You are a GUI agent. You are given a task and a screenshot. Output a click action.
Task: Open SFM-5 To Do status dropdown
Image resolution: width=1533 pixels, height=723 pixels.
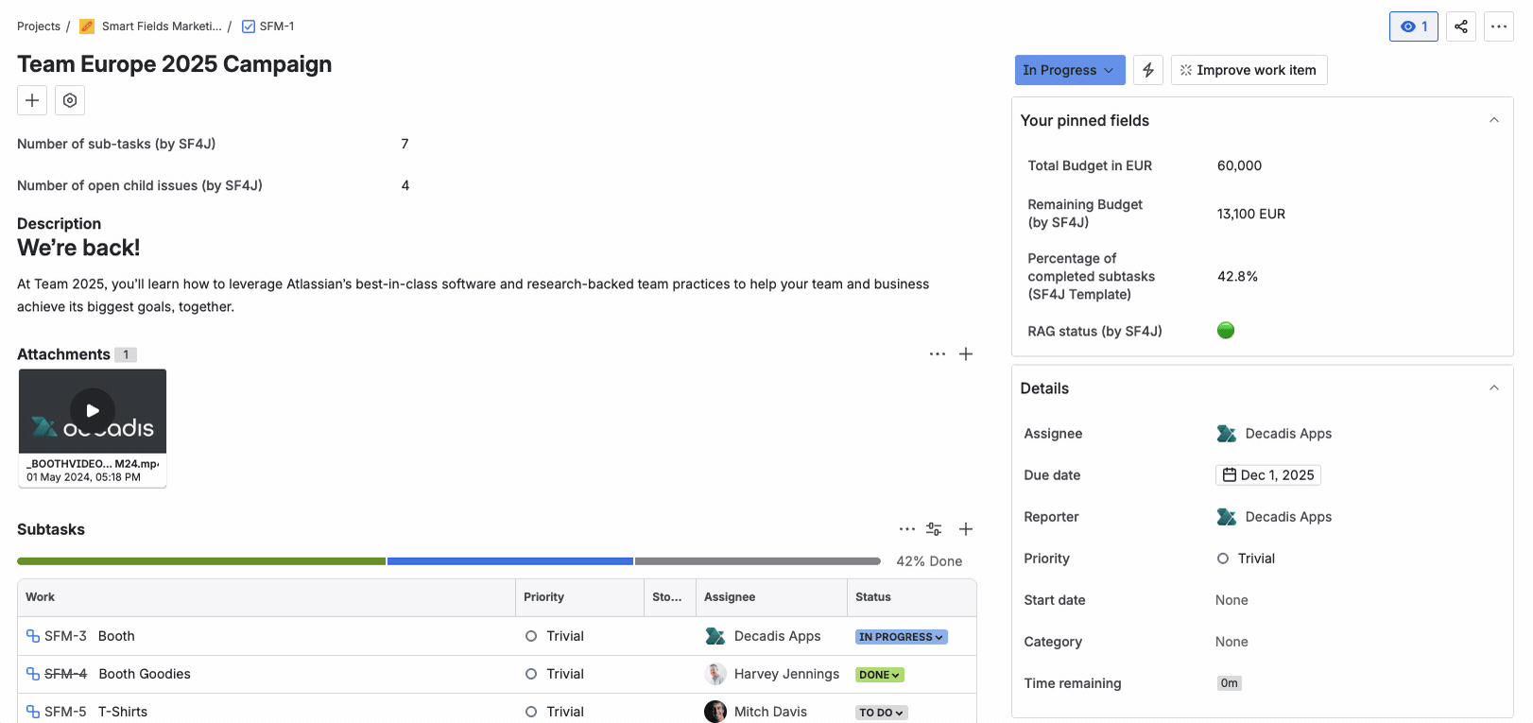click(881, 713)
